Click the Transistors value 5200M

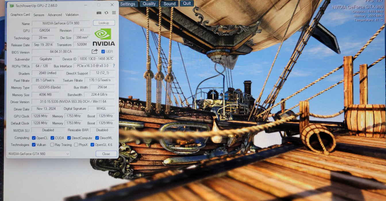click(x=82, y=45)
